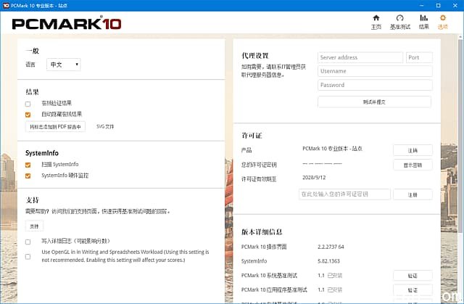Focus the license key entry field

(344, 194)
